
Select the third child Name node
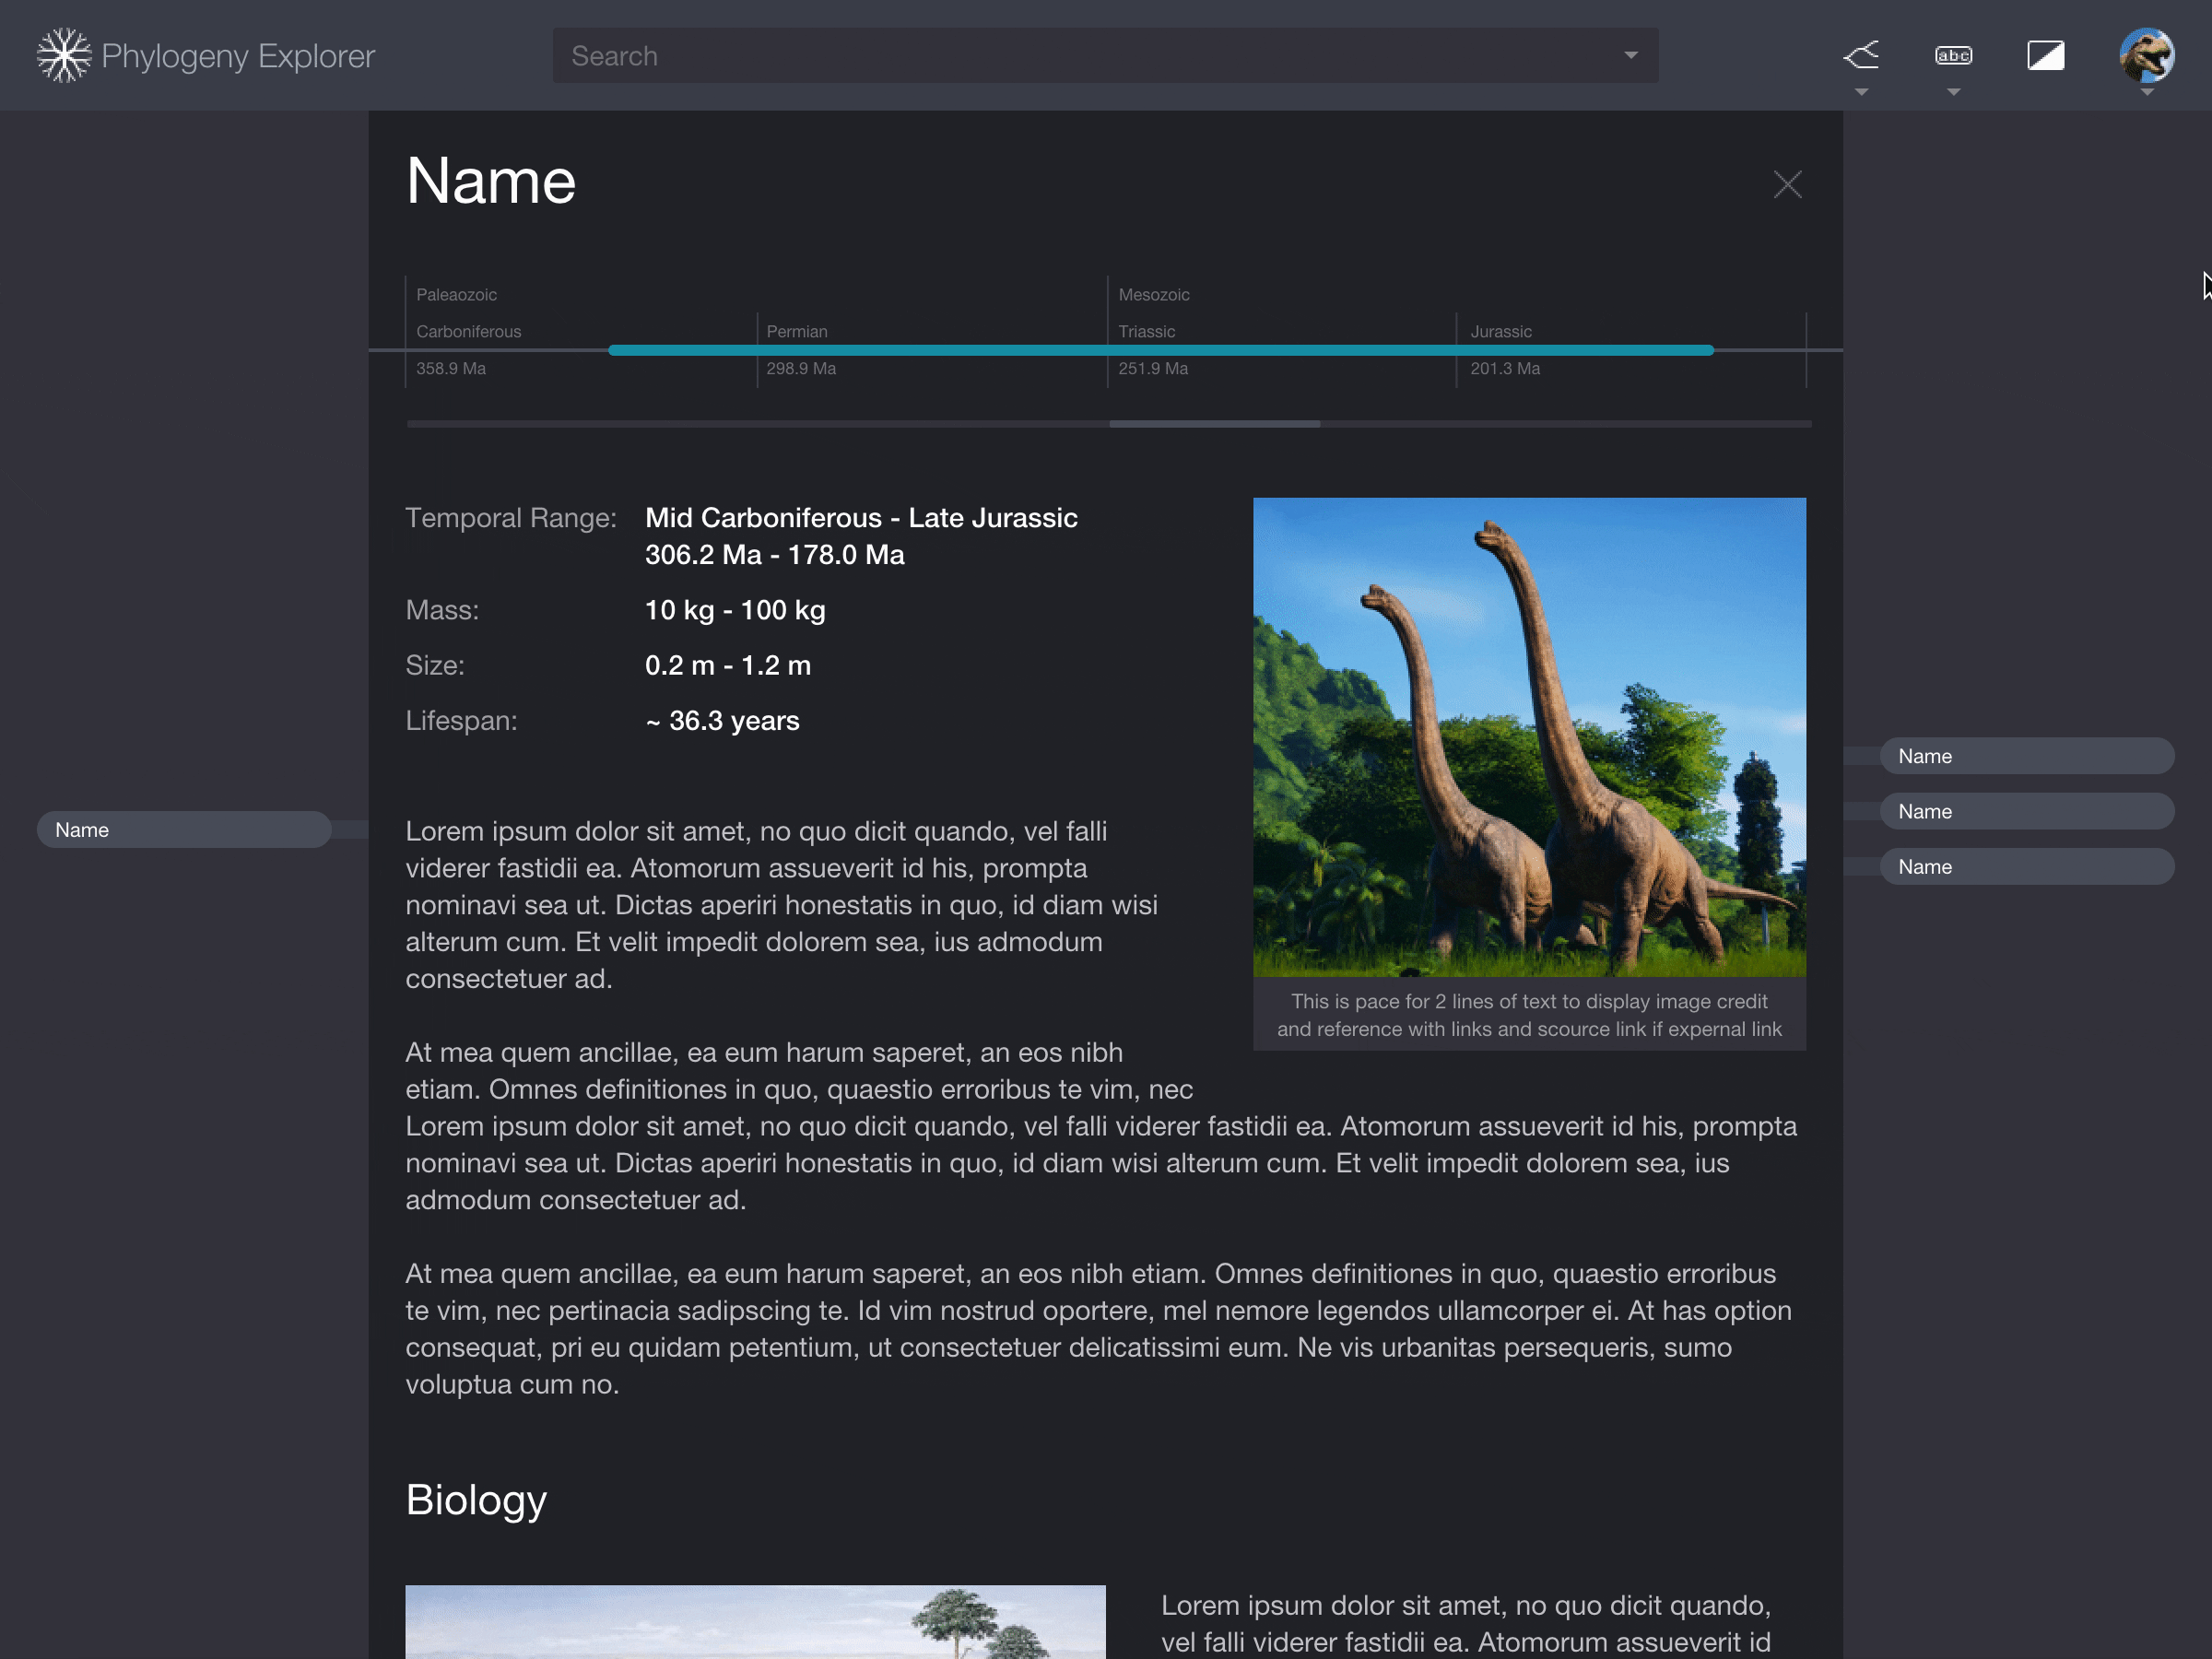(2026, 866)
